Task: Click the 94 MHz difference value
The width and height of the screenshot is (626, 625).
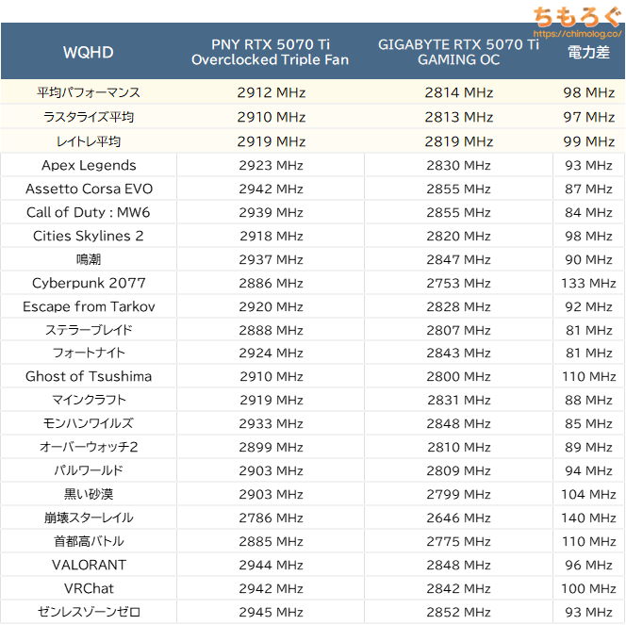Action: point(589,470)
